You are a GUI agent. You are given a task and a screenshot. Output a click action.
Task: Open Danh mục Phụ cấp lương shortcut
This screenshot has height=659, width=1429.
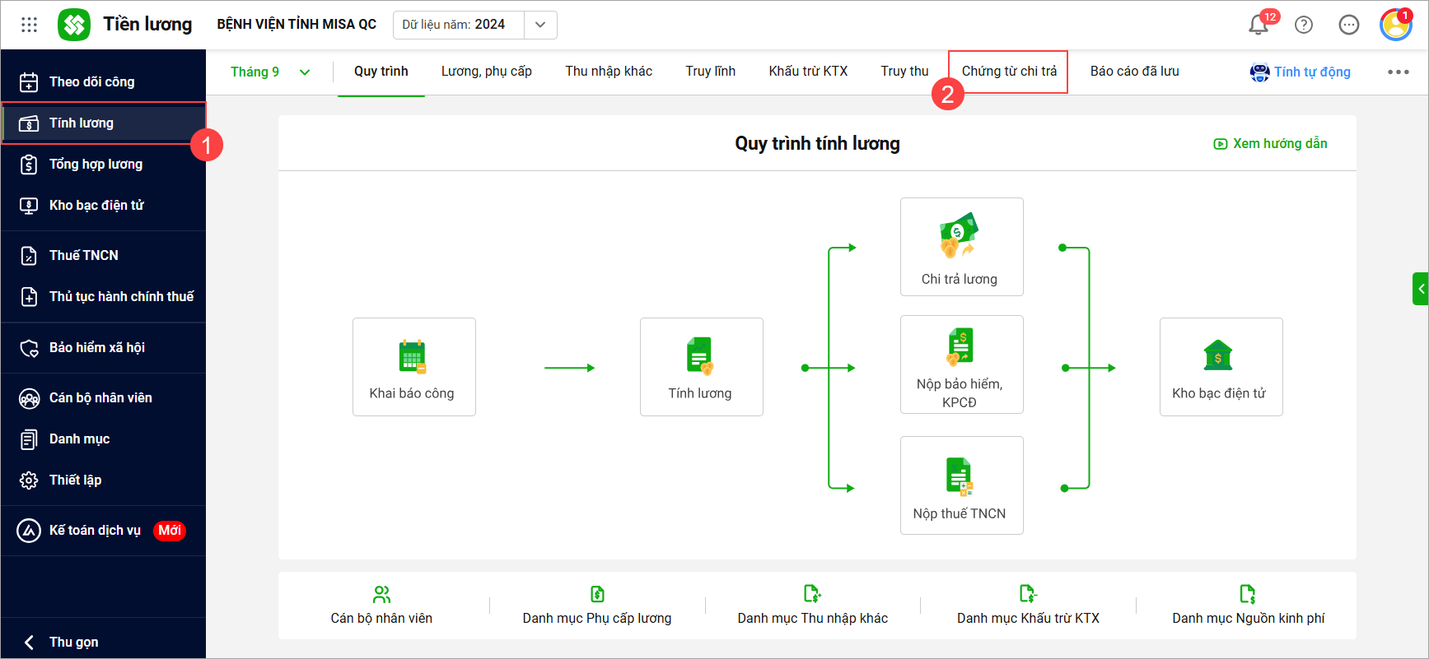pos(597,606)
